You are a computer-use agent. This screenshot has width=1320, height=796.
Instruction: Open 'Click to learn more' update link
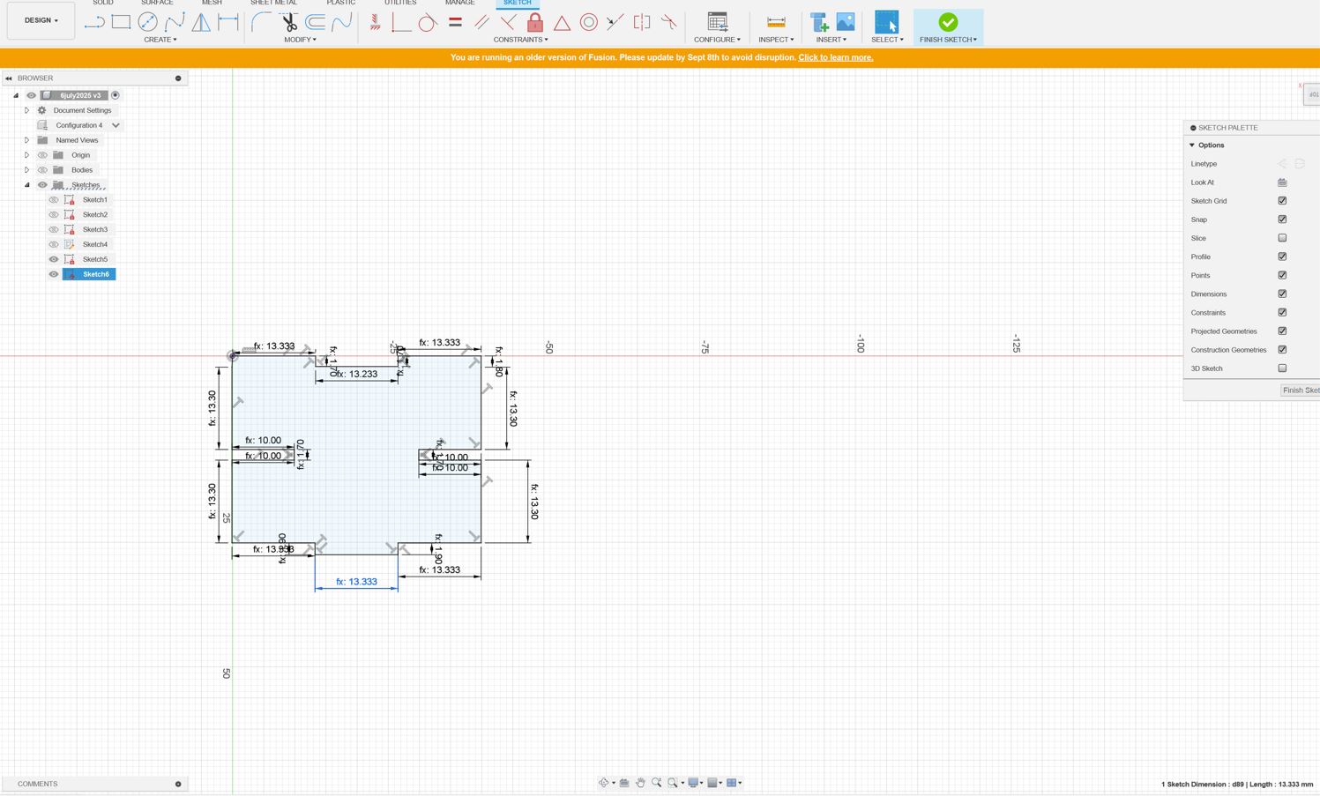coord(835,57)
